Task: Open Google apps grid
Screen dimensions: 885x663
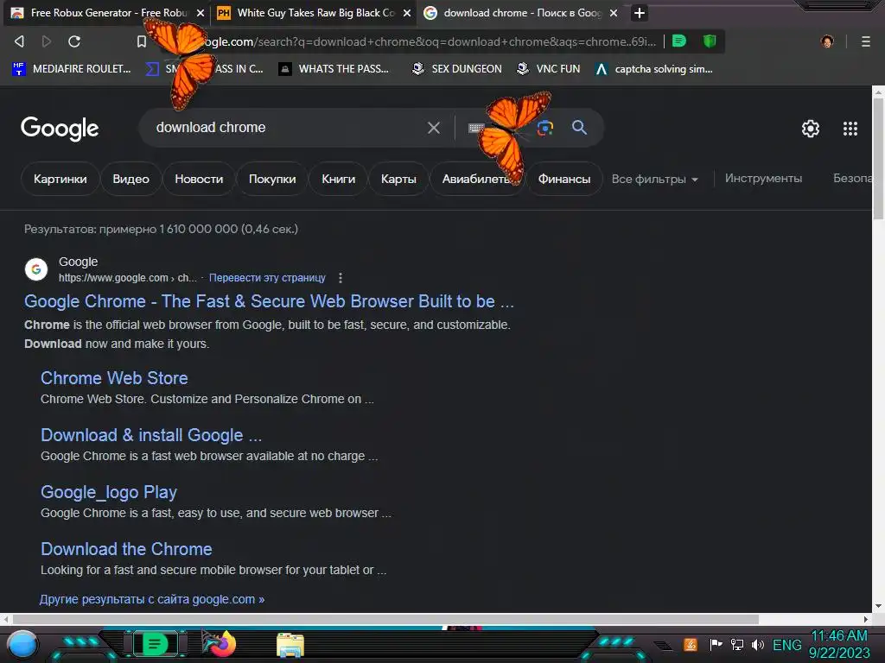Action: click(850, 129)
